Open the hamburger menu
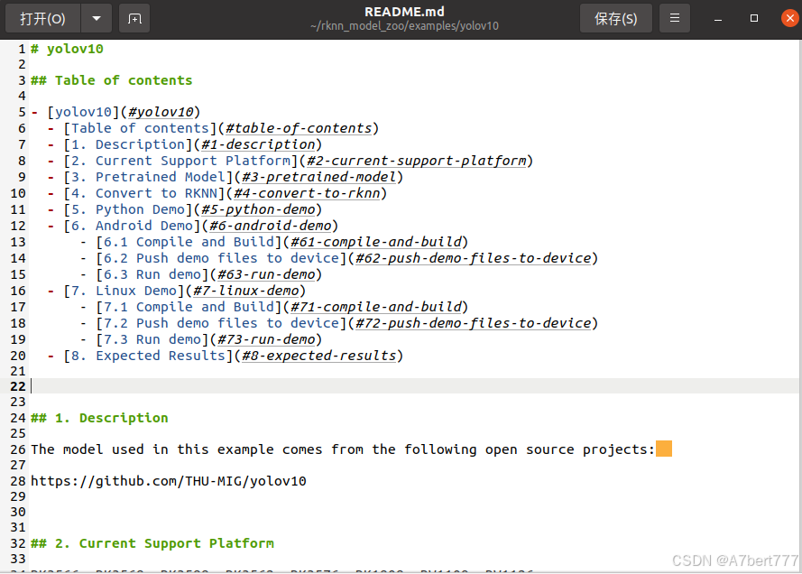Image resolution: width=802 pixels, height=574 pixels. point(675,19)
